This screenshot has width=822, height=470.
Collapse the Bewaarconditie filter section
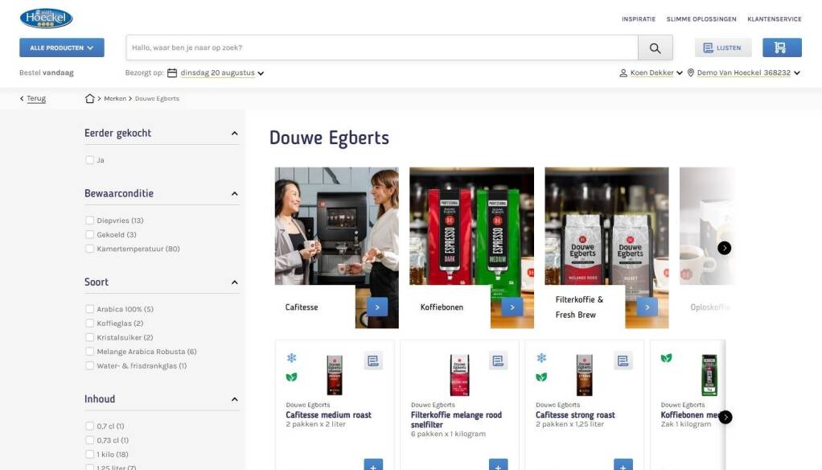234,194
